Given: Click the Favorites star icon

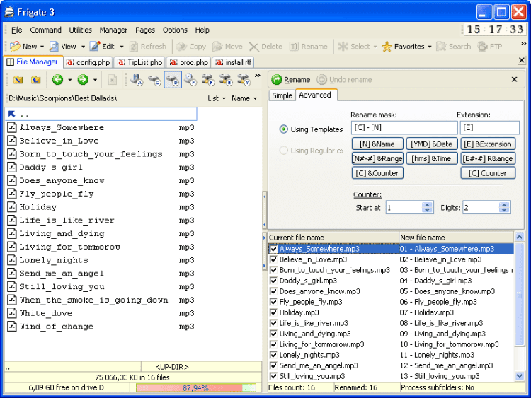Looking at the screenshot, I should 387,47.
